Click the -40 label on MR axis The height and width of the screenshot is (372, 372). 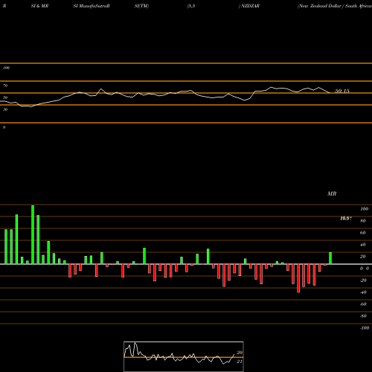click(363, 292)
